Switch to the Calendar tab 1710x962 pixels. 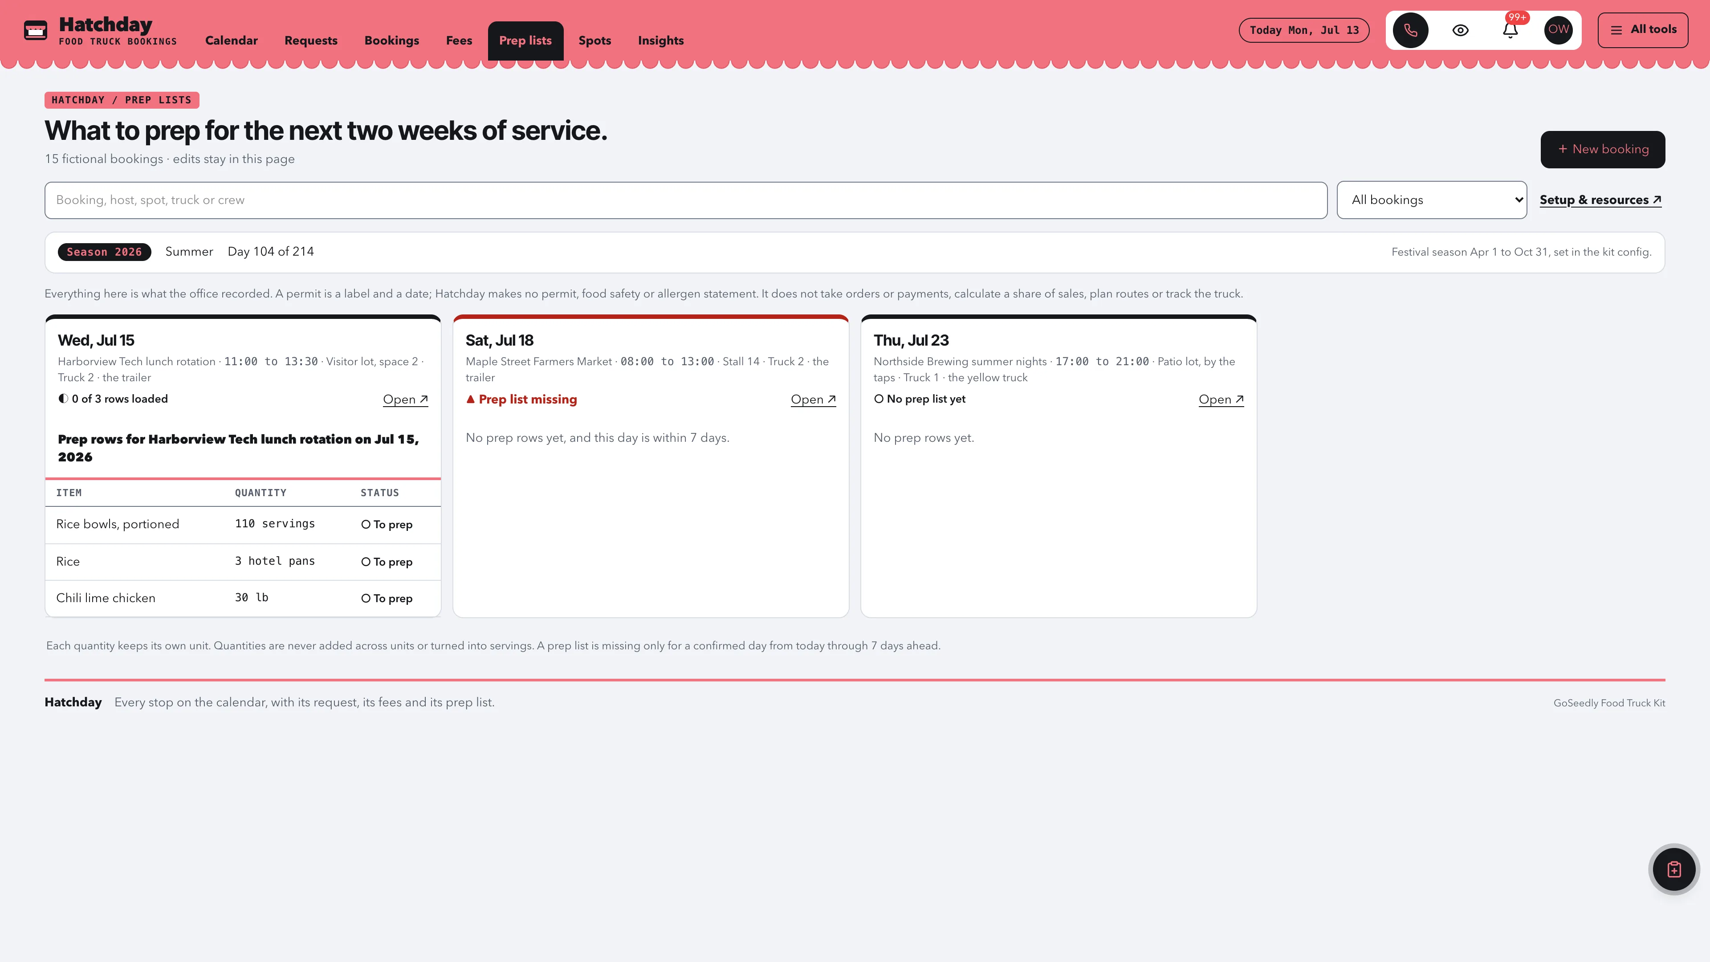click(231, 41)
